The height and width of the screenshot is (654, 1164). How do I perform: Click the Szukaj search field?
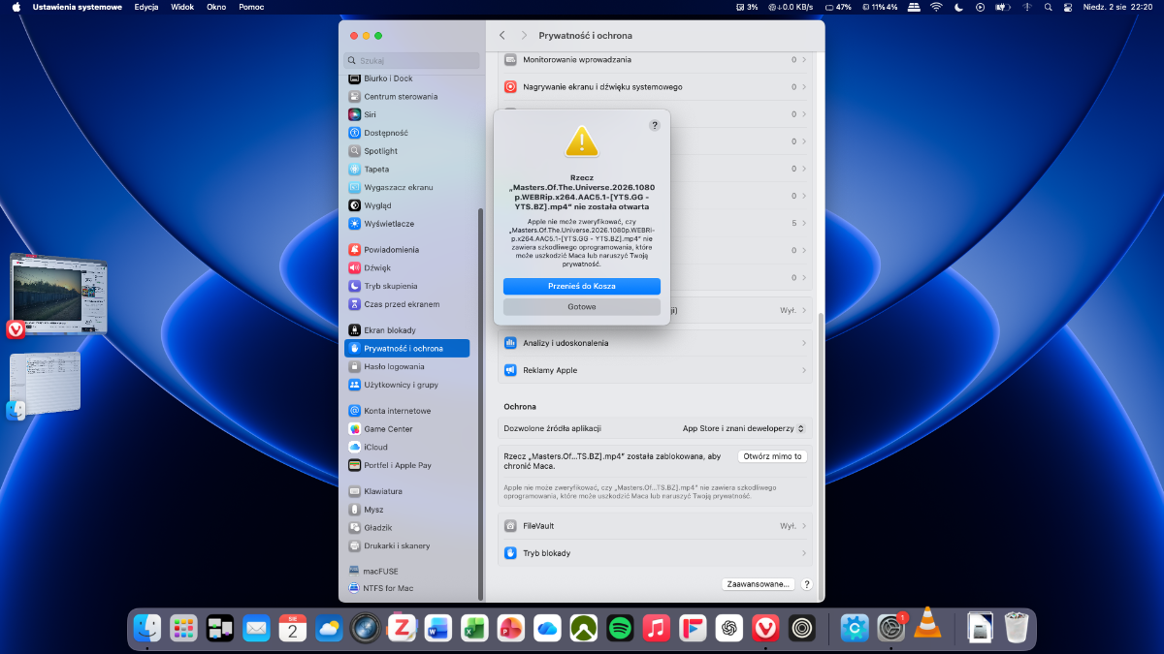point(411,60)
